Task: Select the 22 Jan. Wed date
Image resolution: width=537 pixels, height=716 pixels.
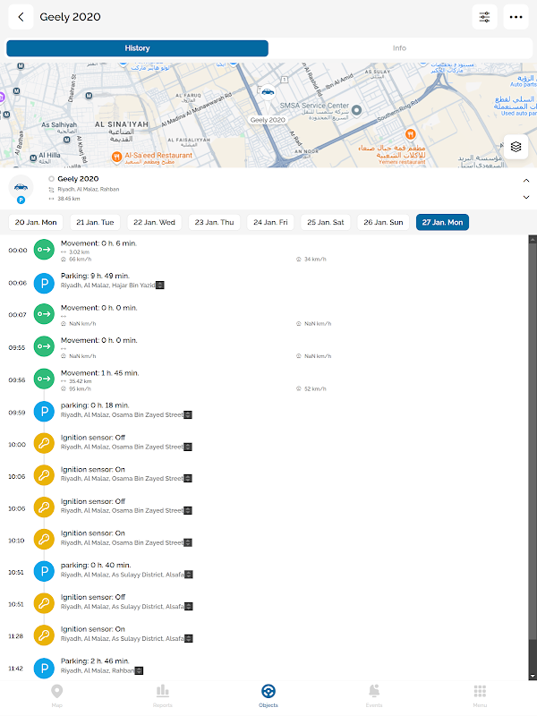Action: (154, 222)
